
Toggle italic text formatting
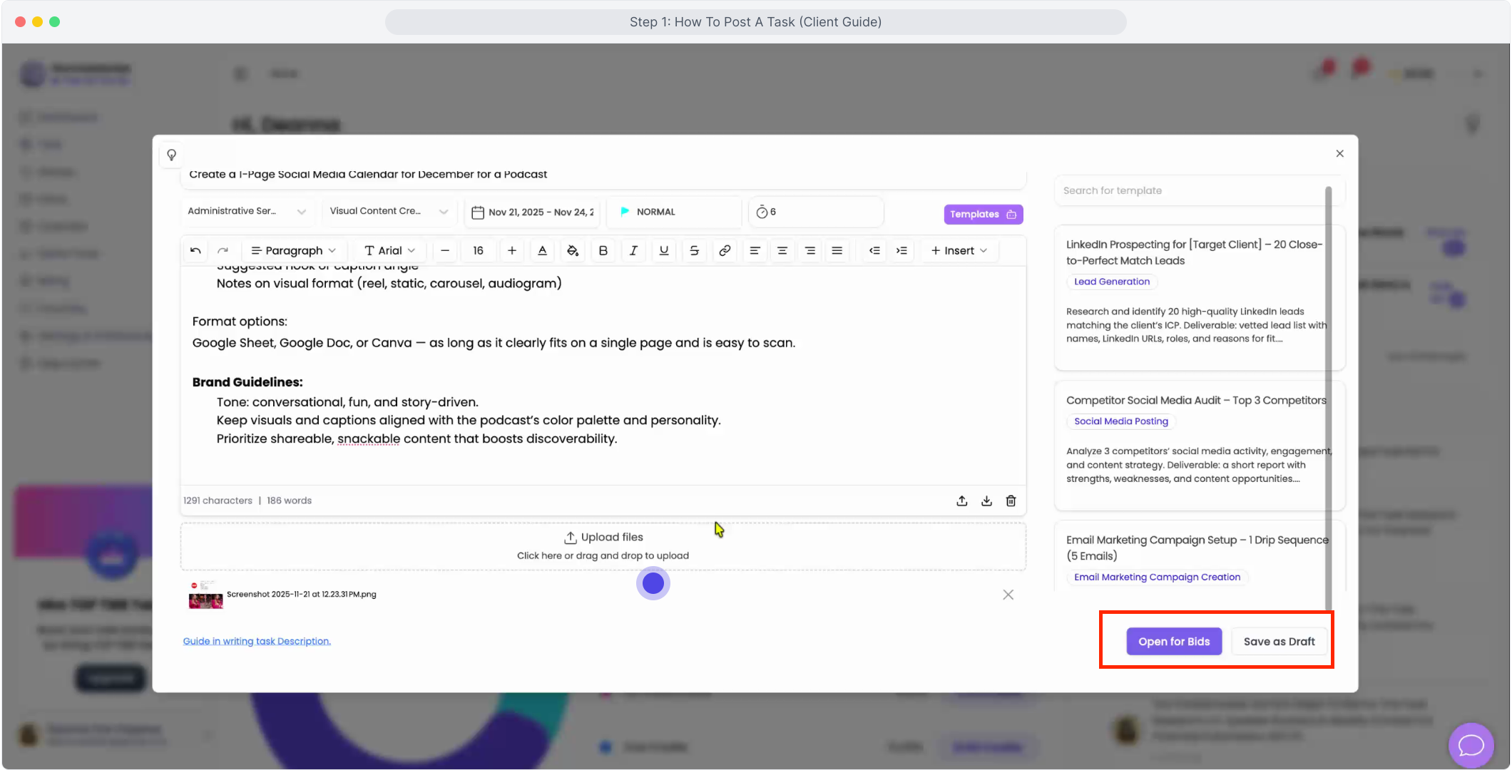pos(633,250)
